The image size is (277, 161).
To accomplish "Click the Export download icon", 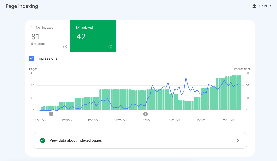I will pyautogui.click(x=254, y=6).
